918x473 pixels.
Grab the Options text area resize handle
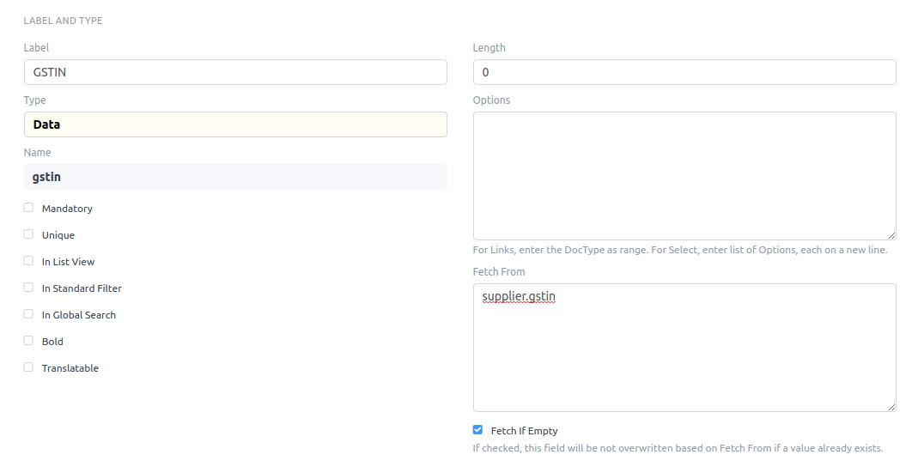[x=891, y=235]
